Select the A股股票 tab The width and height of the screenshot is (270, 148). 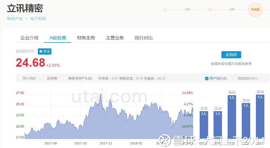58,38
